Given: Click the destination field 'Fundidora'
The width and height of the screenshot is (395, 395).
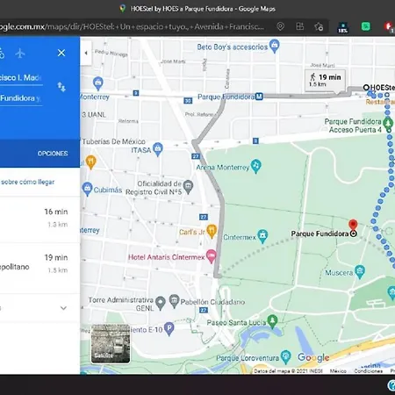Looking at the screenshot, I should coord(21,98).
